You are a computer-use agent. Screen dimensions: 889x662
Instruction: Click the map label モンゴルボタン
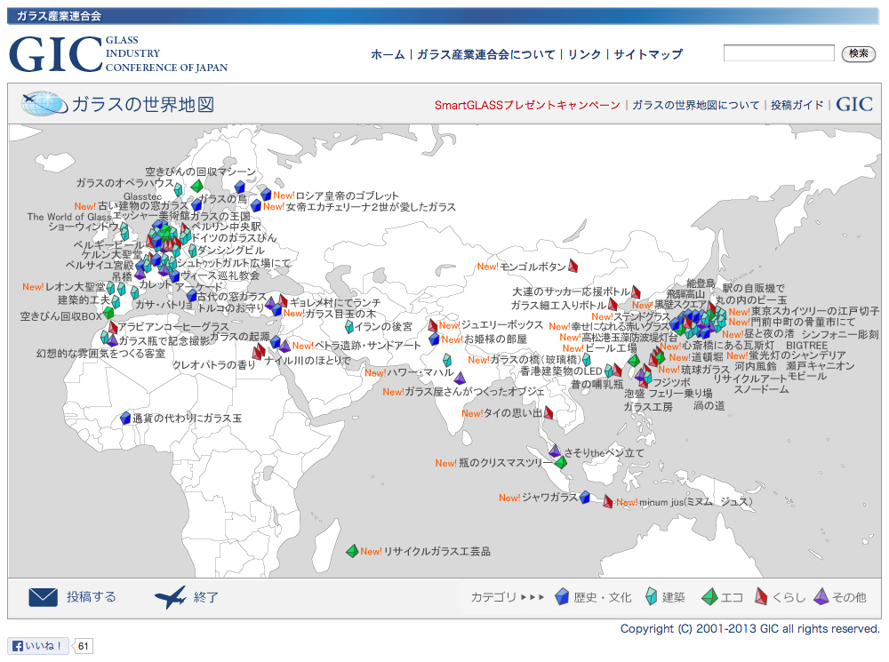click(x=533, y=267)
